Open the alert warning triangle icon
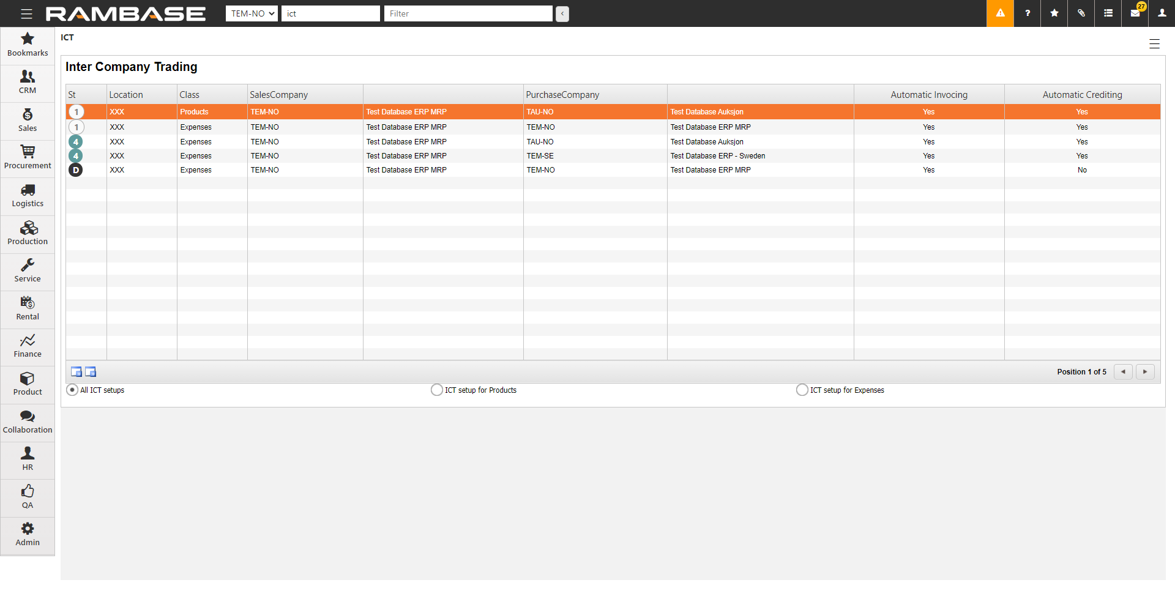This screenshot has width=1175, height=599. [x=1000, y=13]
